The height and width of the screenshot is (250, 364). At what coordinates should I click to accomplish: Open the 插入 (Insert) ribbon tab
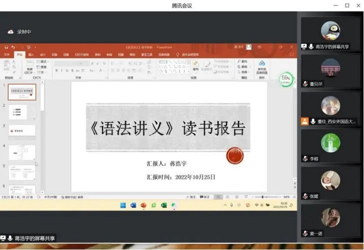click(31, 54)
